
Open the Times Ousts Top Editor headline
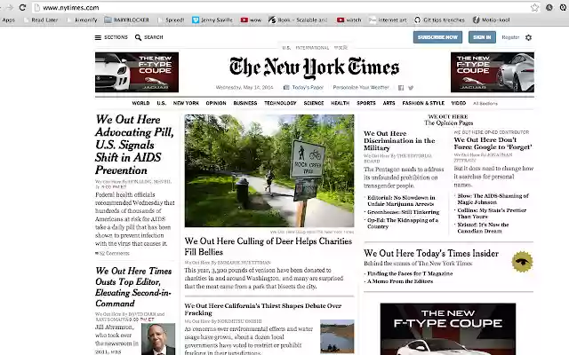pyautogui.click(x=133, y=287)
